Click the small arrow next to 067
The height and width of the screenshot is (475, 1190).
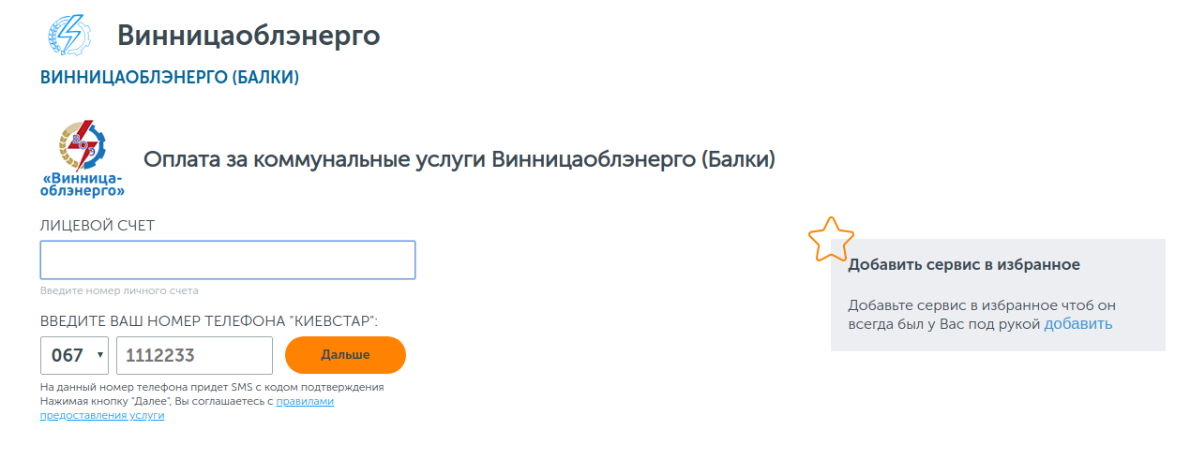99,356
